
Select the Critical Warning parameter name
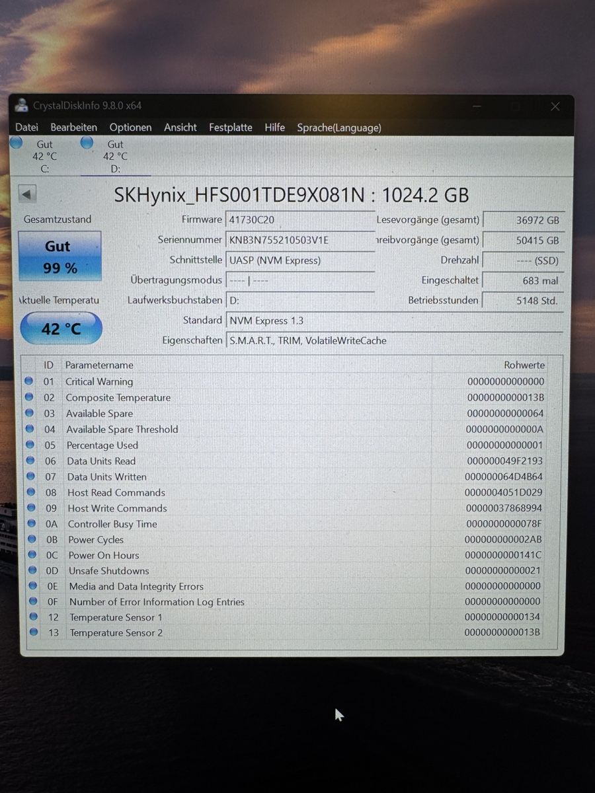coord(99,381)
